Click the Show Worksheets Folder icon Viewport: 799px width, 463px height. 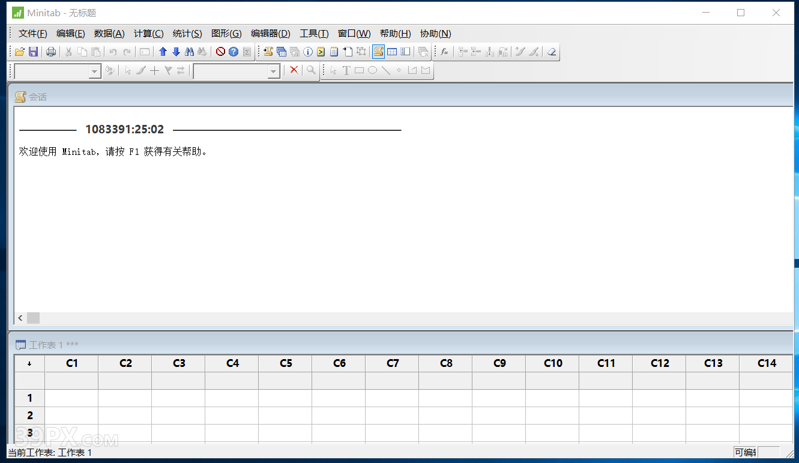(x=282, y=52)
